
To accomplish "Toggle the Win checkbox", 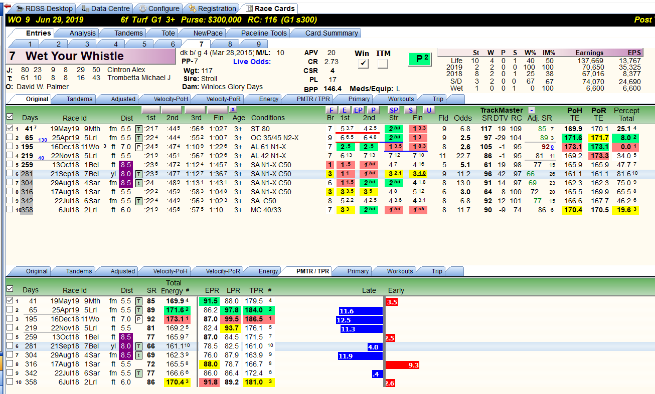I will [363, 64].
